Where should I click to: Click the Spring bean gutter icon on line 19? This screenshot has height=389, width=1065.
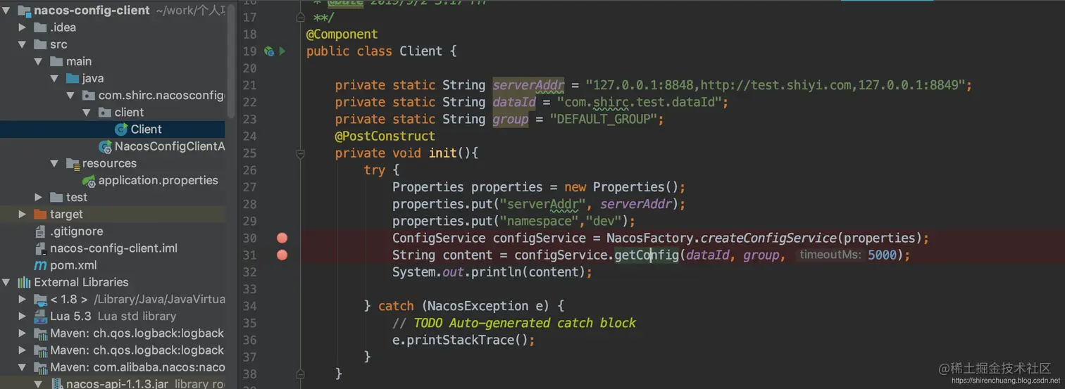tap(268, 51)
